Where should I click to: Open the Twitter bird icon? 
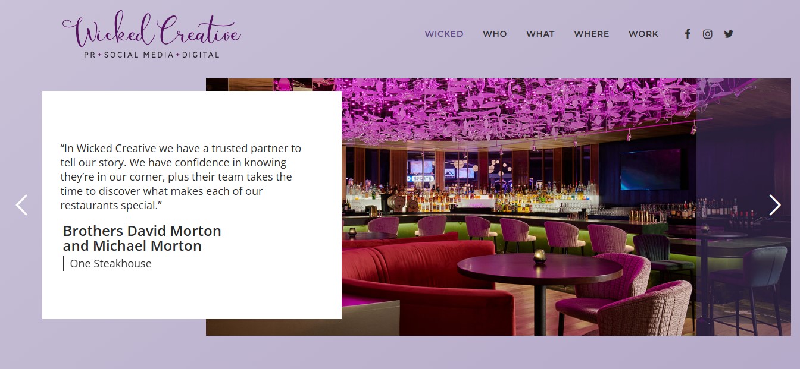coord(729,34)
